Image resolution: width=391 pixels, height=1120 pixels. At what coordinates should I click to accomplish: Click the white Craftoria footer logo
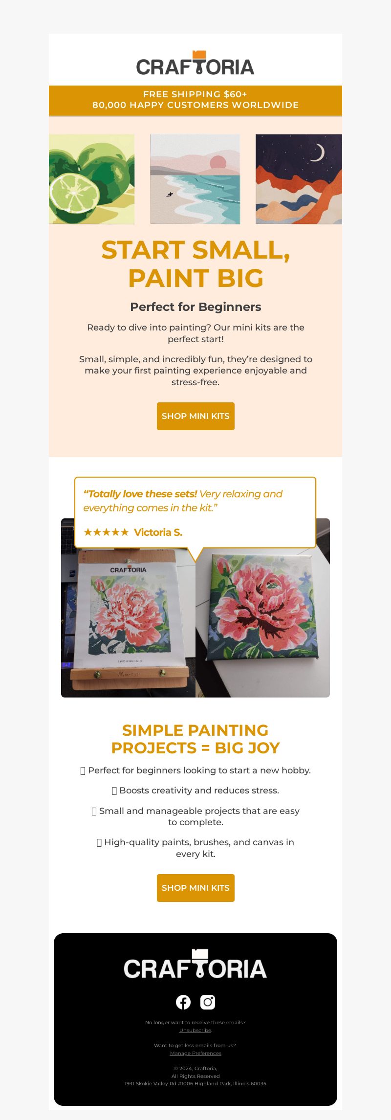point(195,964)
